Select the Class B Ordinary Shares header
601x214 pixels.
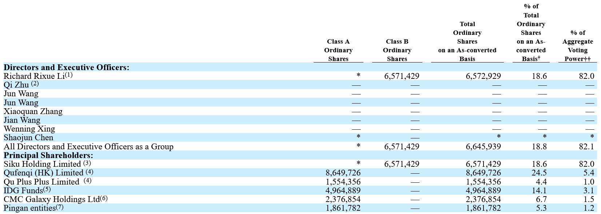[397, 50]
